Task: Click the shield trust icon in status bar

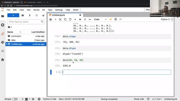Action: 148,99
